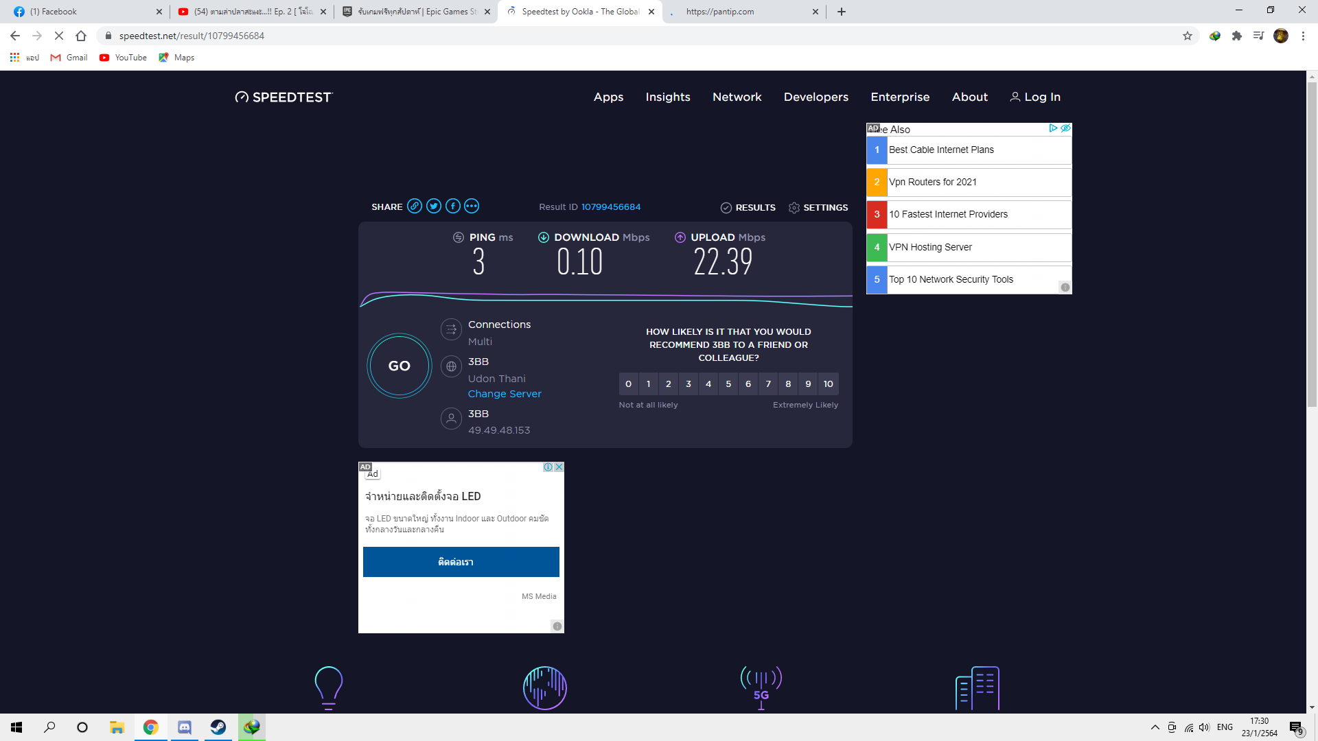Share result on Facebook
The height and width of the screenshot is (741, 1318).
click(453, 206)
